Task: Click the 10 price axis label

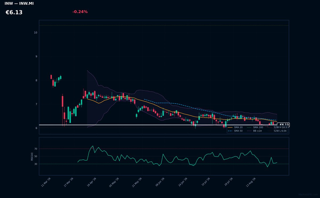Action: point(35,33)
